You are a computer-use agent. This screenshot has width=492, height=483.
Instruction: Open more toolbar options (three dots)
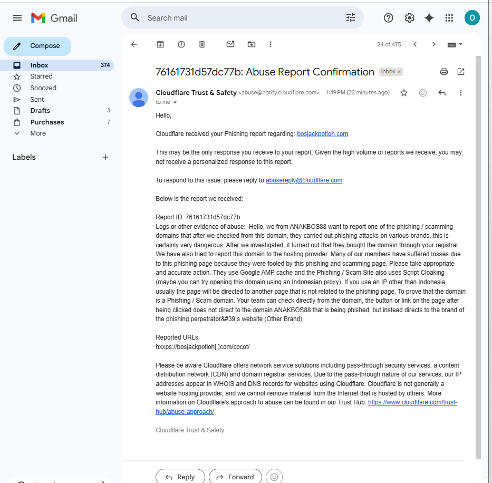271,44
